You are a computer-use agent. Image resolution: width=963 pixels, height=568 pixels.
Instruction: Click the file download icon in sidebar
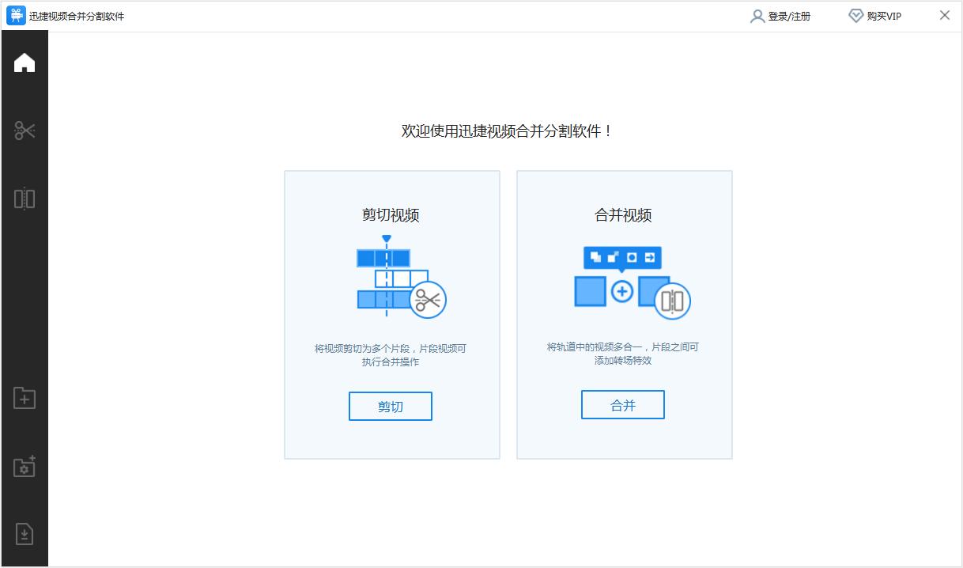25,534
